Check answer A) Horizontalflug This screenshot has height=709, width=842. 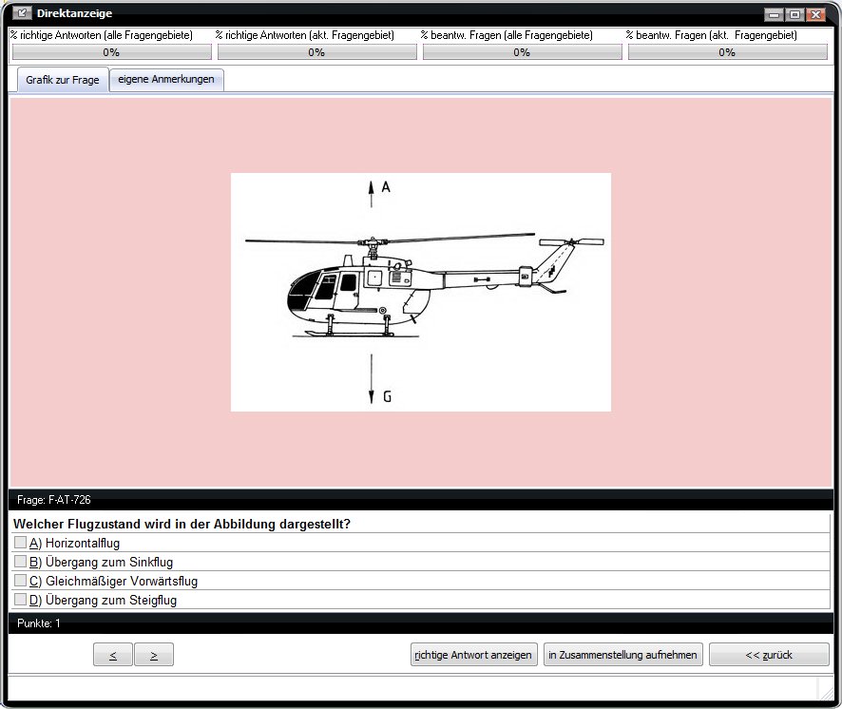click(x=20, y=543)
